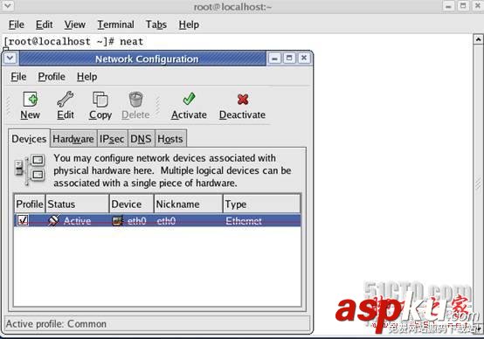Click the Delete trash can icon
Image resolution: width=484 pixels, height=339 pixels.
(135, 99)
